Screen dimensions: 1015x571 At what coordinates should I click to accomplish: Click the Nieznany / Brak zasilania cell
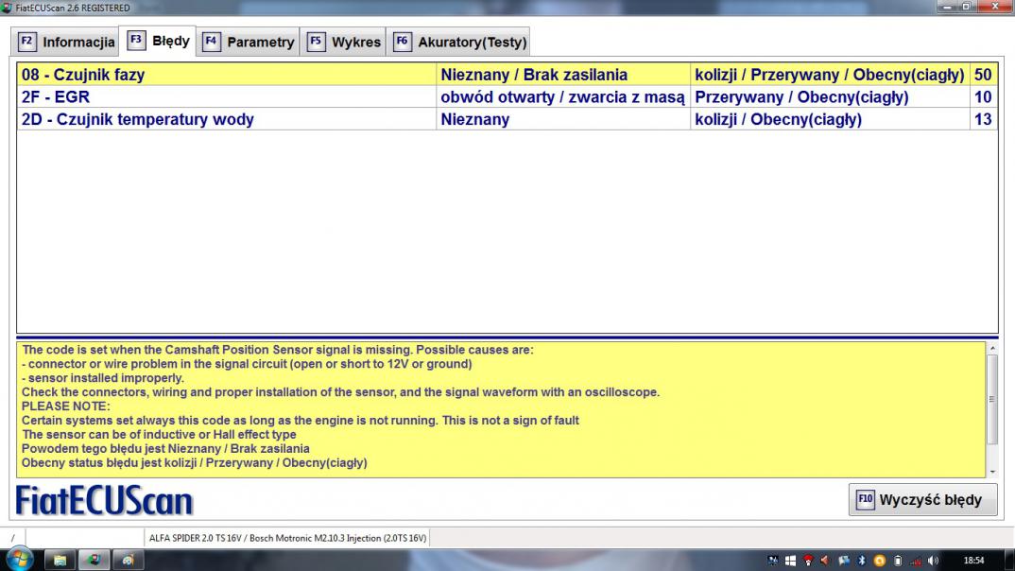(x=562, y=75)
